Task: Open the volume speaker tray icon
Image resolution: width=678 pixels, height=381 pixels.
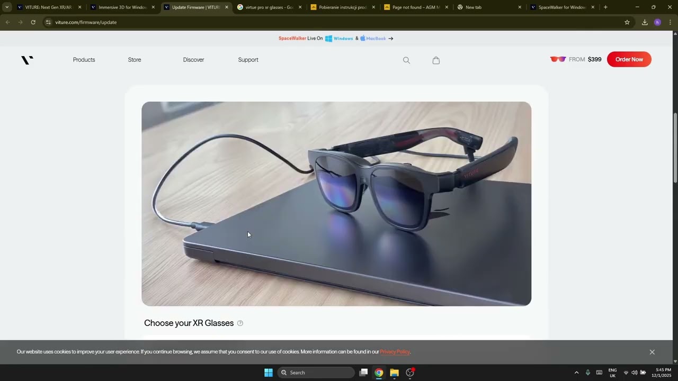Action: 635,373
